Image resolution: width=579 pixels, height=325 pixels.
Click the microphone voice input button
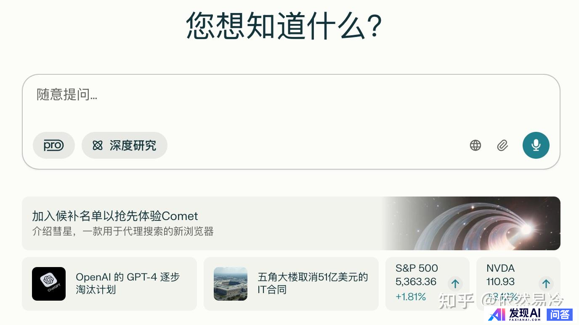(536, 145)
